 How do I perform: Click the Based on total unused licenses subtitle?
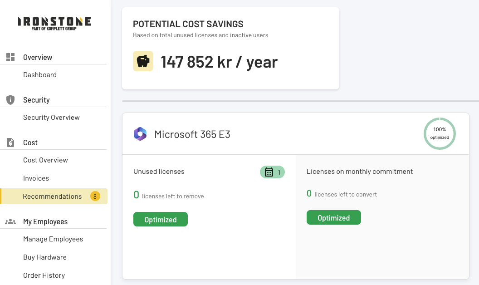point(200,35)
